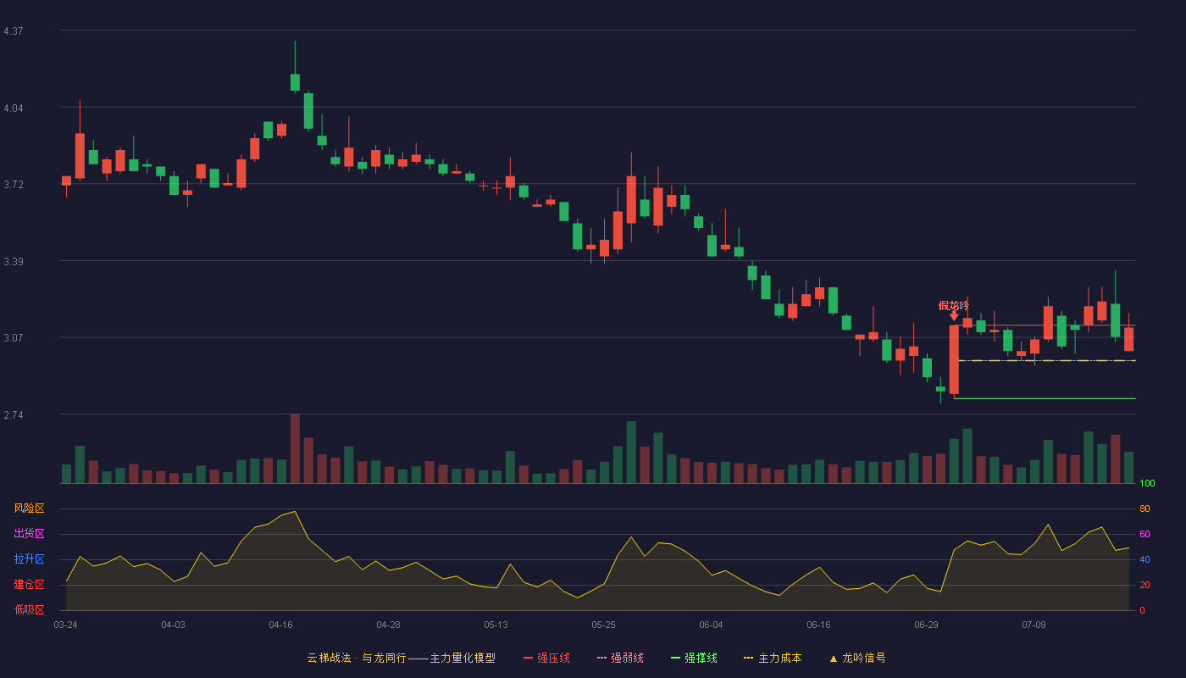Click the 建仓区 zone label
Viewport: 1186px width, 678px height.
pyautogui.click(x=29, y=585)
